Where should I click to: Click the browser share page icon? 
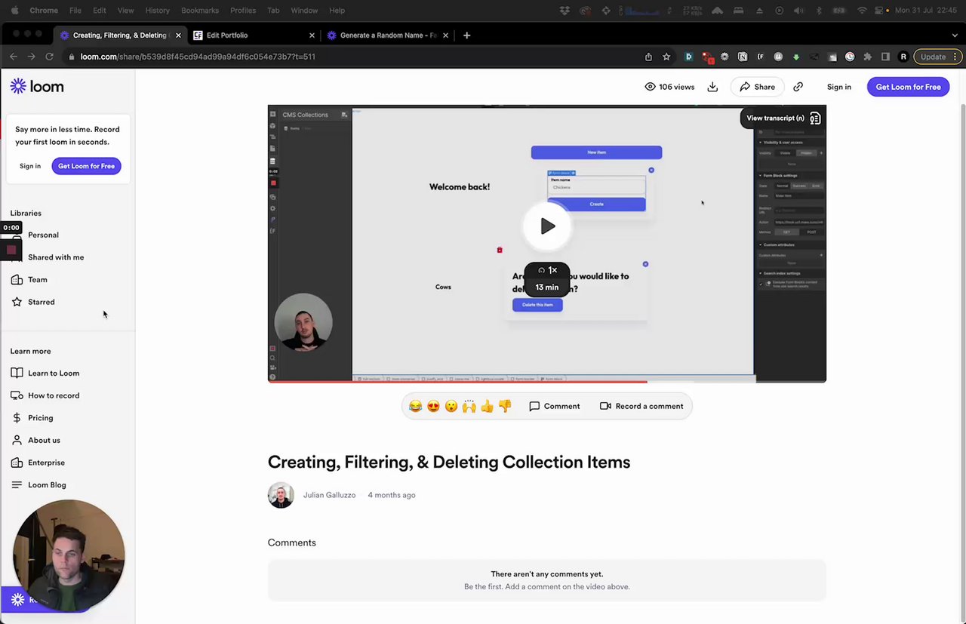(x=648, y=57)
